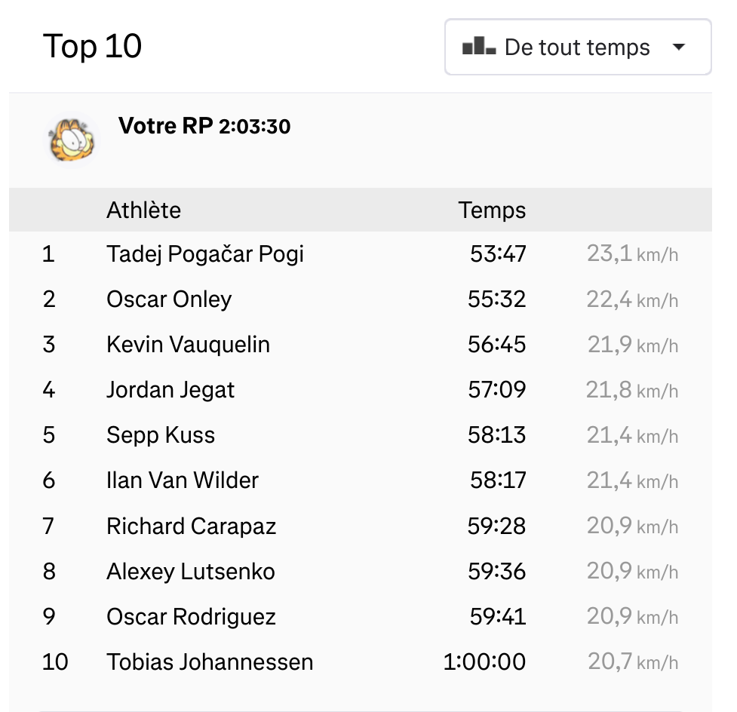Image resolution: width=737 pixels, height=712 pixels.
Task: Click the Athlète column header
Action: (144, 210)
